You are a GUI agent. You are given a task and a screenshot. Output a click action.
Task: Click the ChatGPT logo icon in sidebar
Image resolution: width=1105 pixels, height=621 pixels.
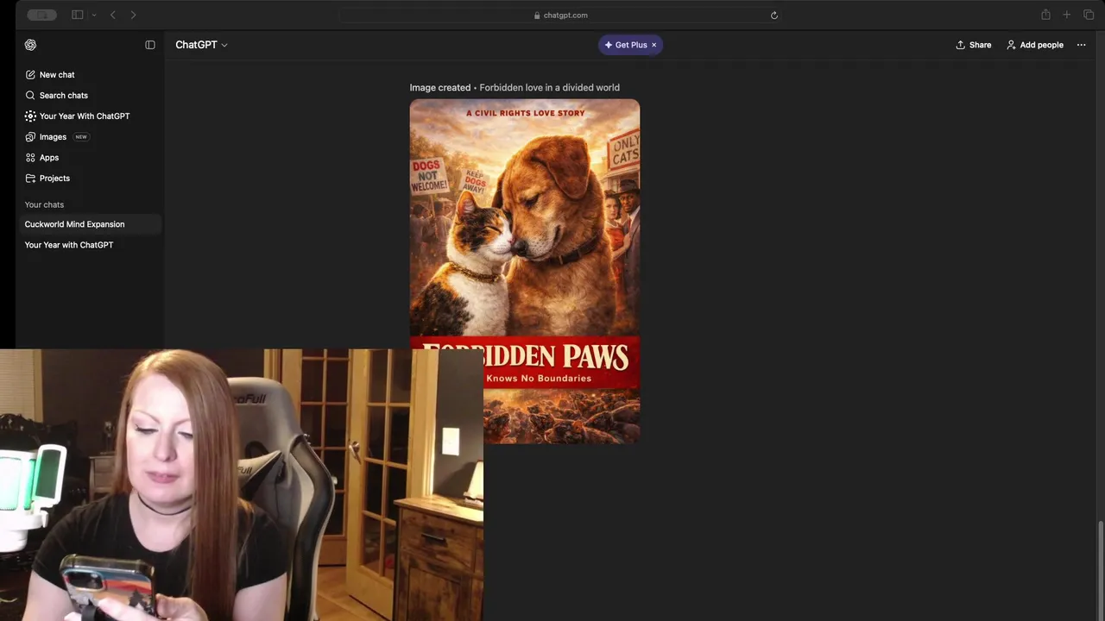30,45
